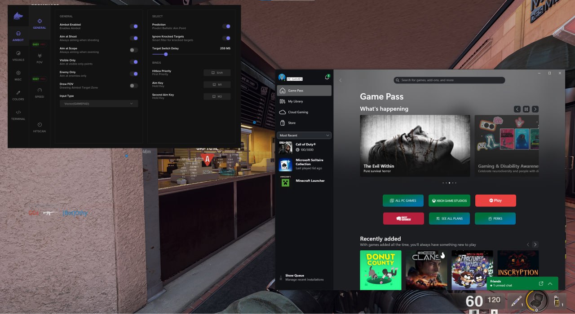Click the red EA Play button
This screenshot has height=314, width=575.
point(495,201)
